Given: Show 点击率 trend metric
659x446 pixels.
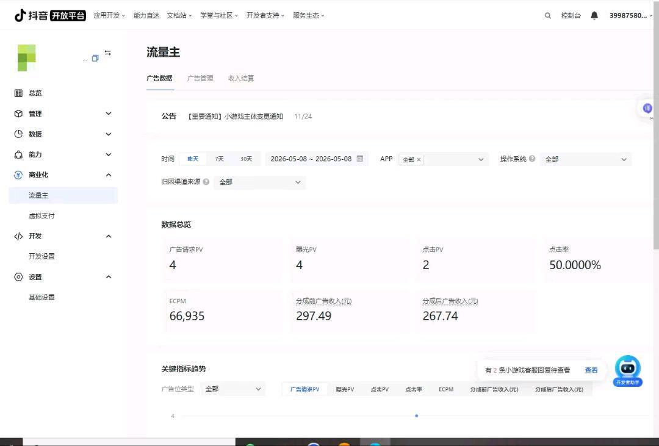Looking at the screenshot, I should [414, 389].
